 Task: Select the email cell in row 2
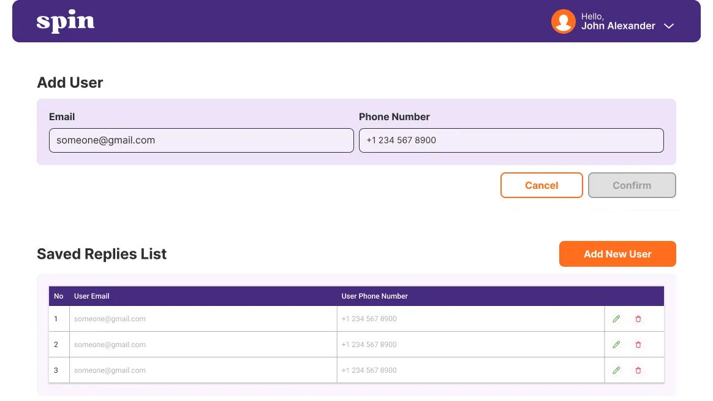click(203, 345)
